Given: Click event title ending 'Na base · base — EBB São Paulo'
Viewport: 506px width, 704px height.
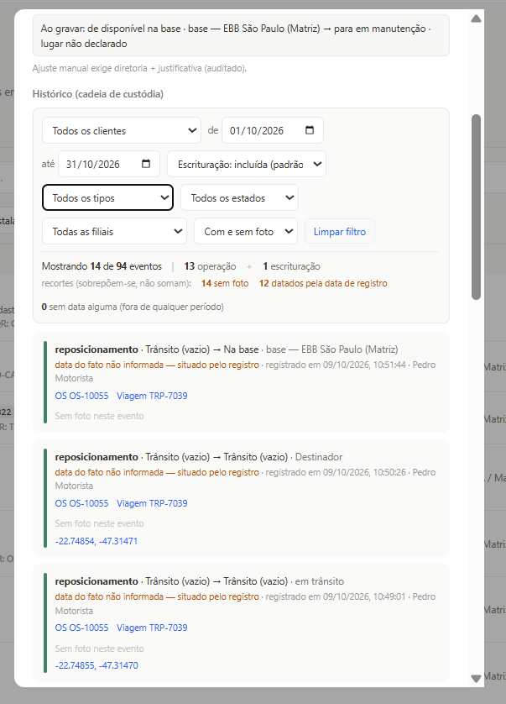Looking at the screenshot, I should pyautogui.click(x=227, y=349).
